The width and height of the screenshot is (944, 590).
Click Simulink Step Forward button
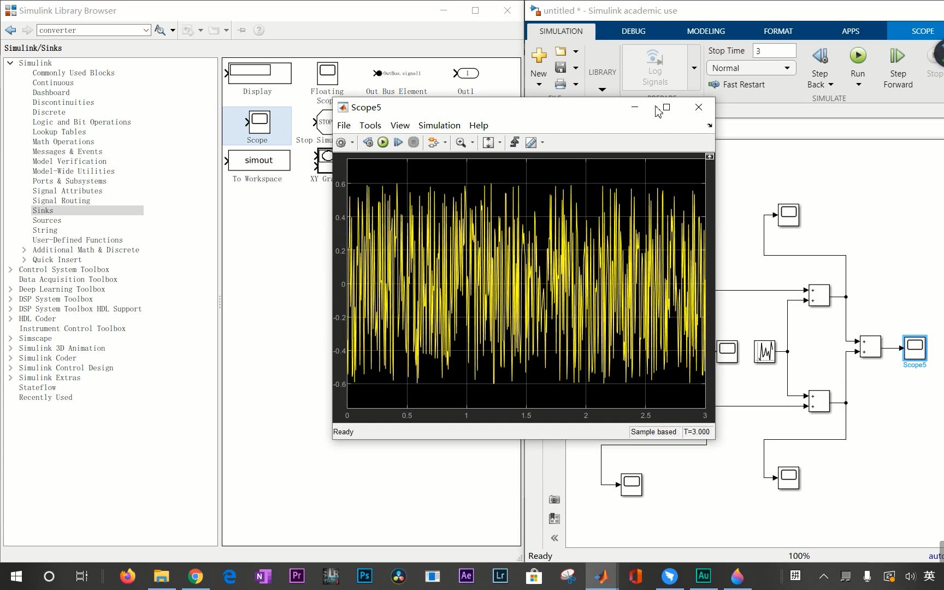tap(898, 68)
